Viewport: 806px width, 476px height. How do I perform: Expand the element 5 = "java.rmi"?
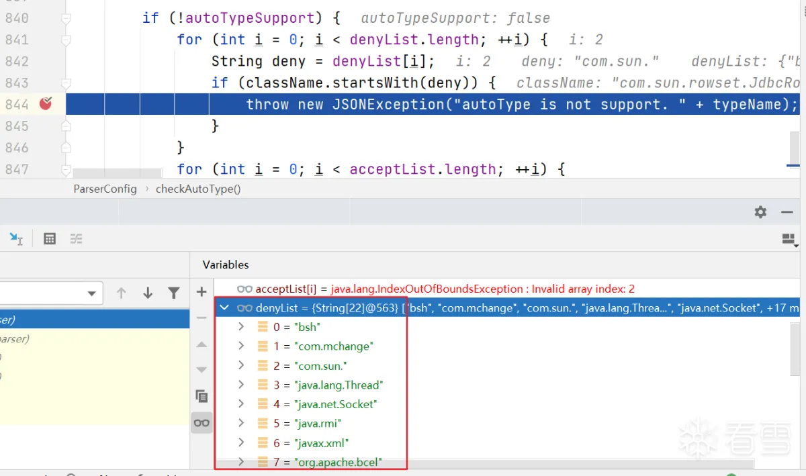tap(241, 424)
